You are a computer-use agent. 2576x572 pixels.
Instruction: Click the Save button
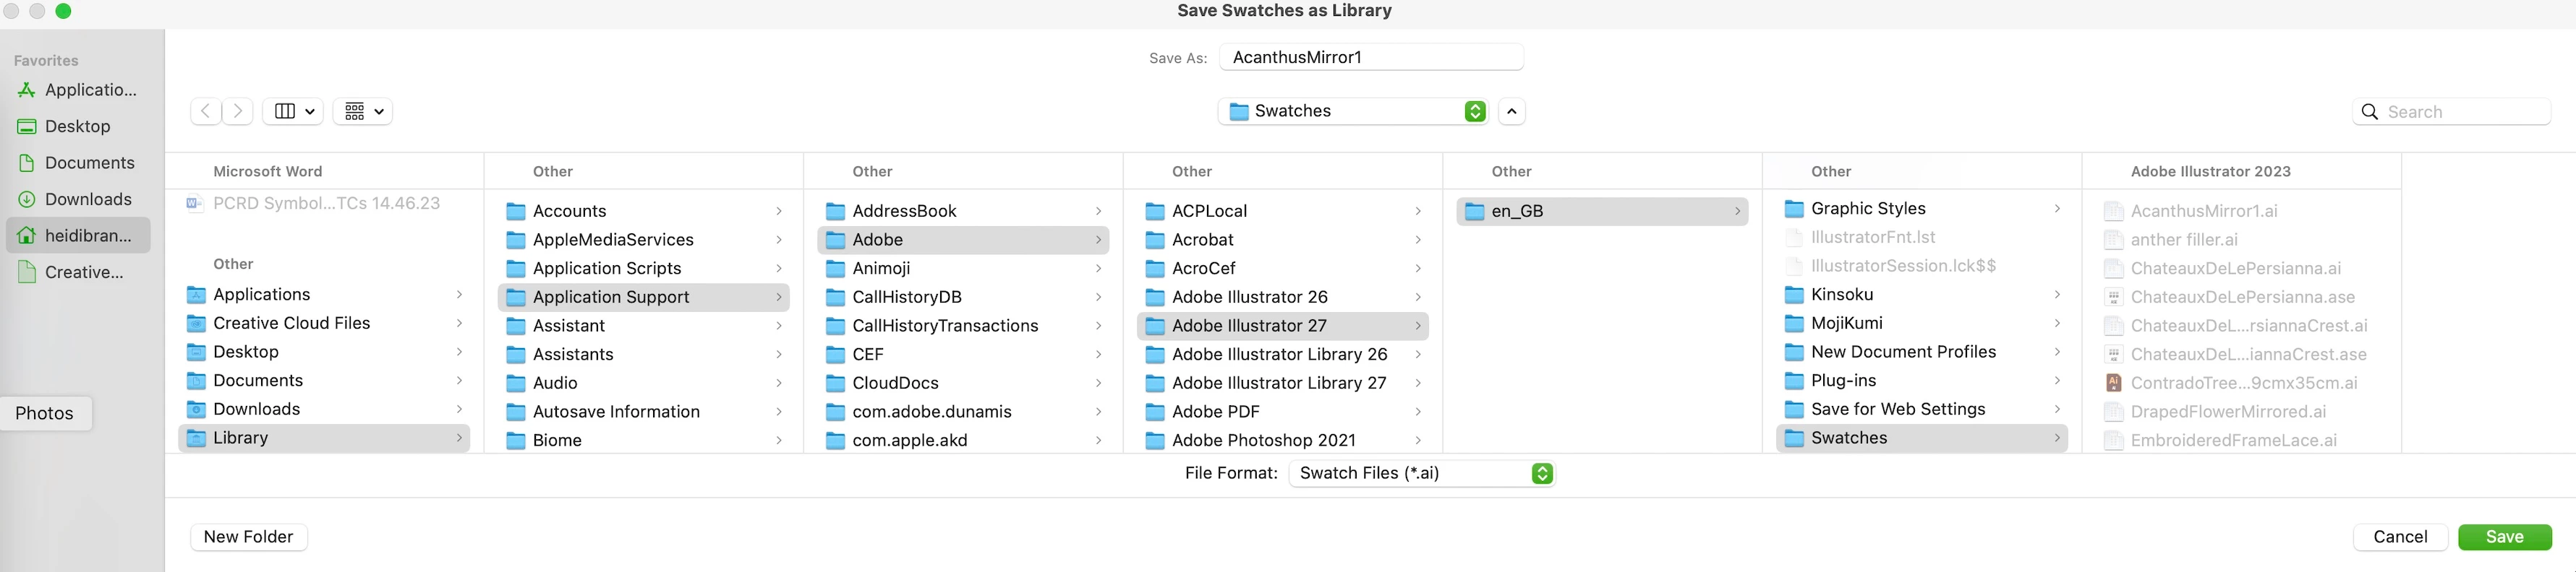click(x=2504, y=537)
